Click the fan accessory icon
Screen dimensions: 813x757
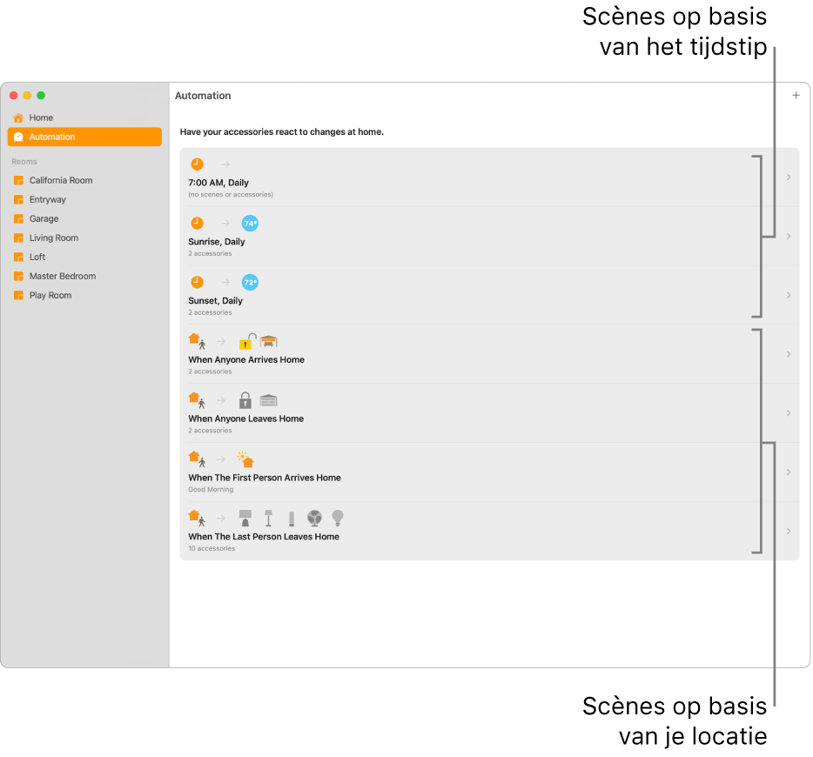314,518
